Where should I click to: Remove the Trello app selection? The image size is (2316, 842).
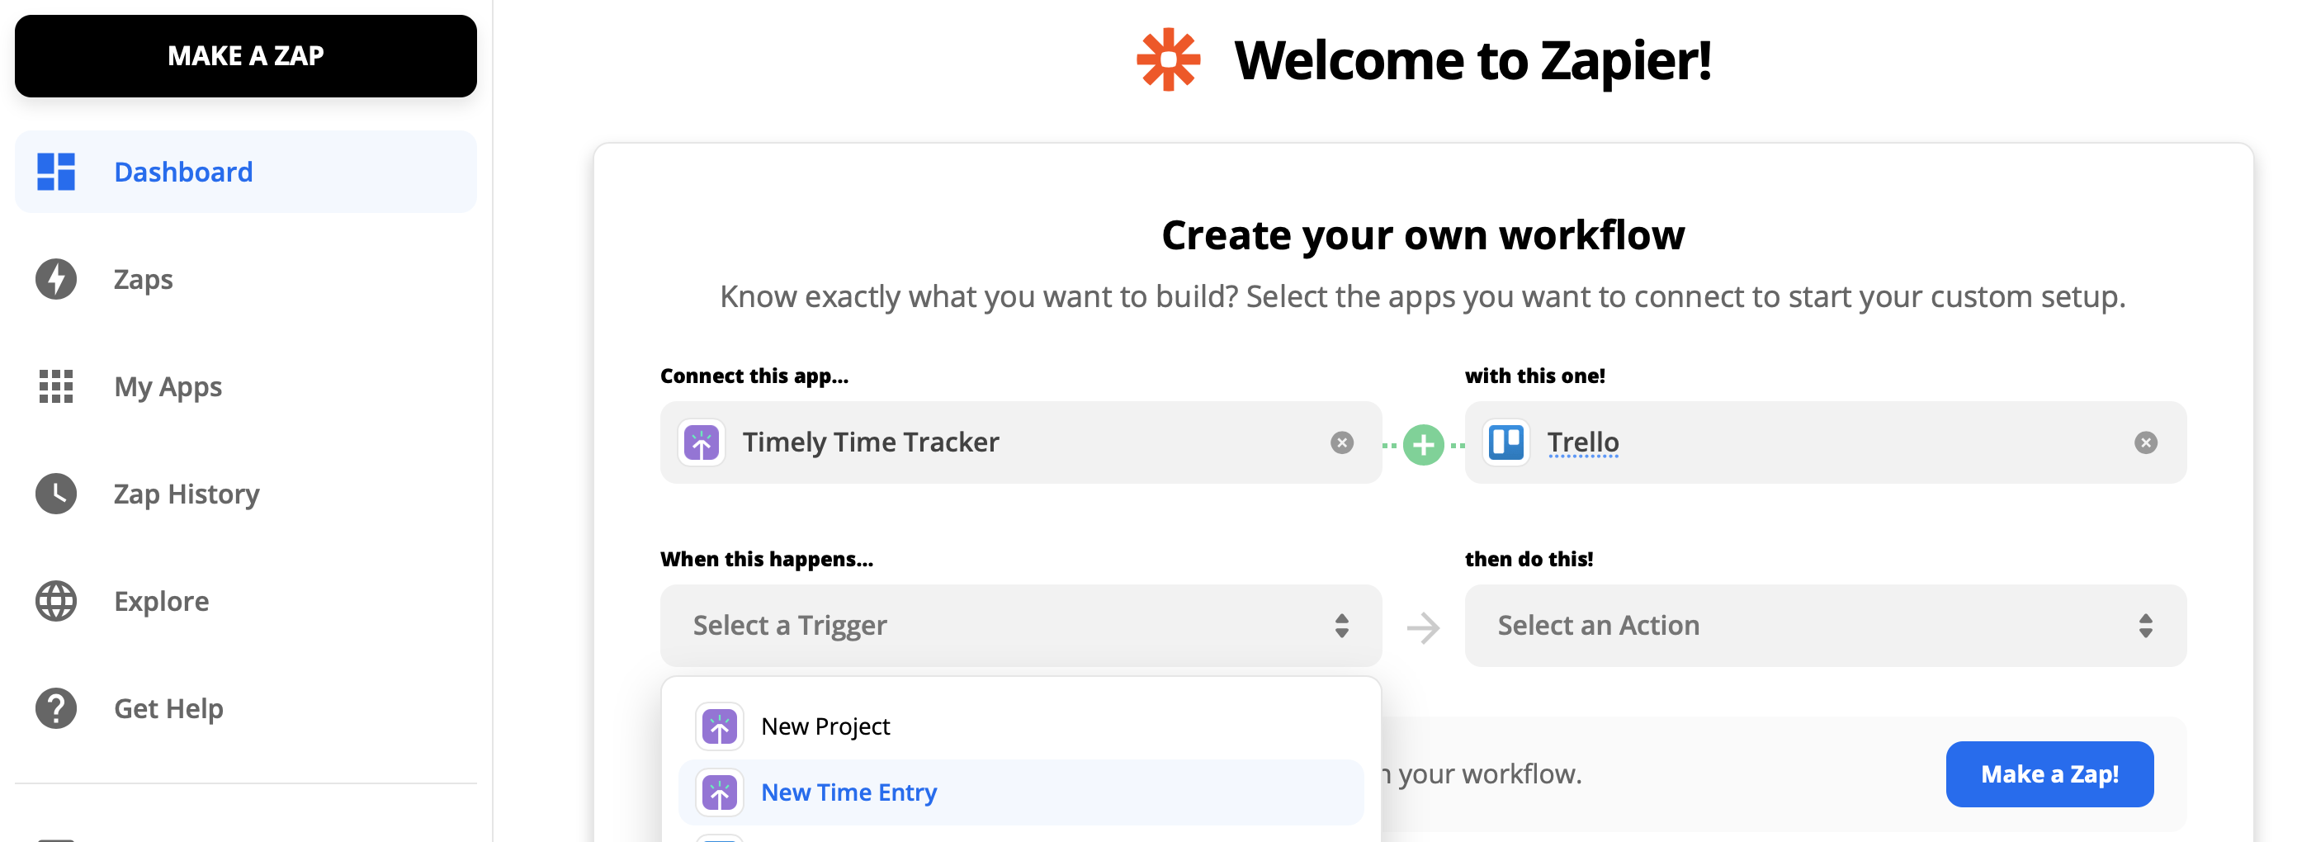[x=2145, y=442]
